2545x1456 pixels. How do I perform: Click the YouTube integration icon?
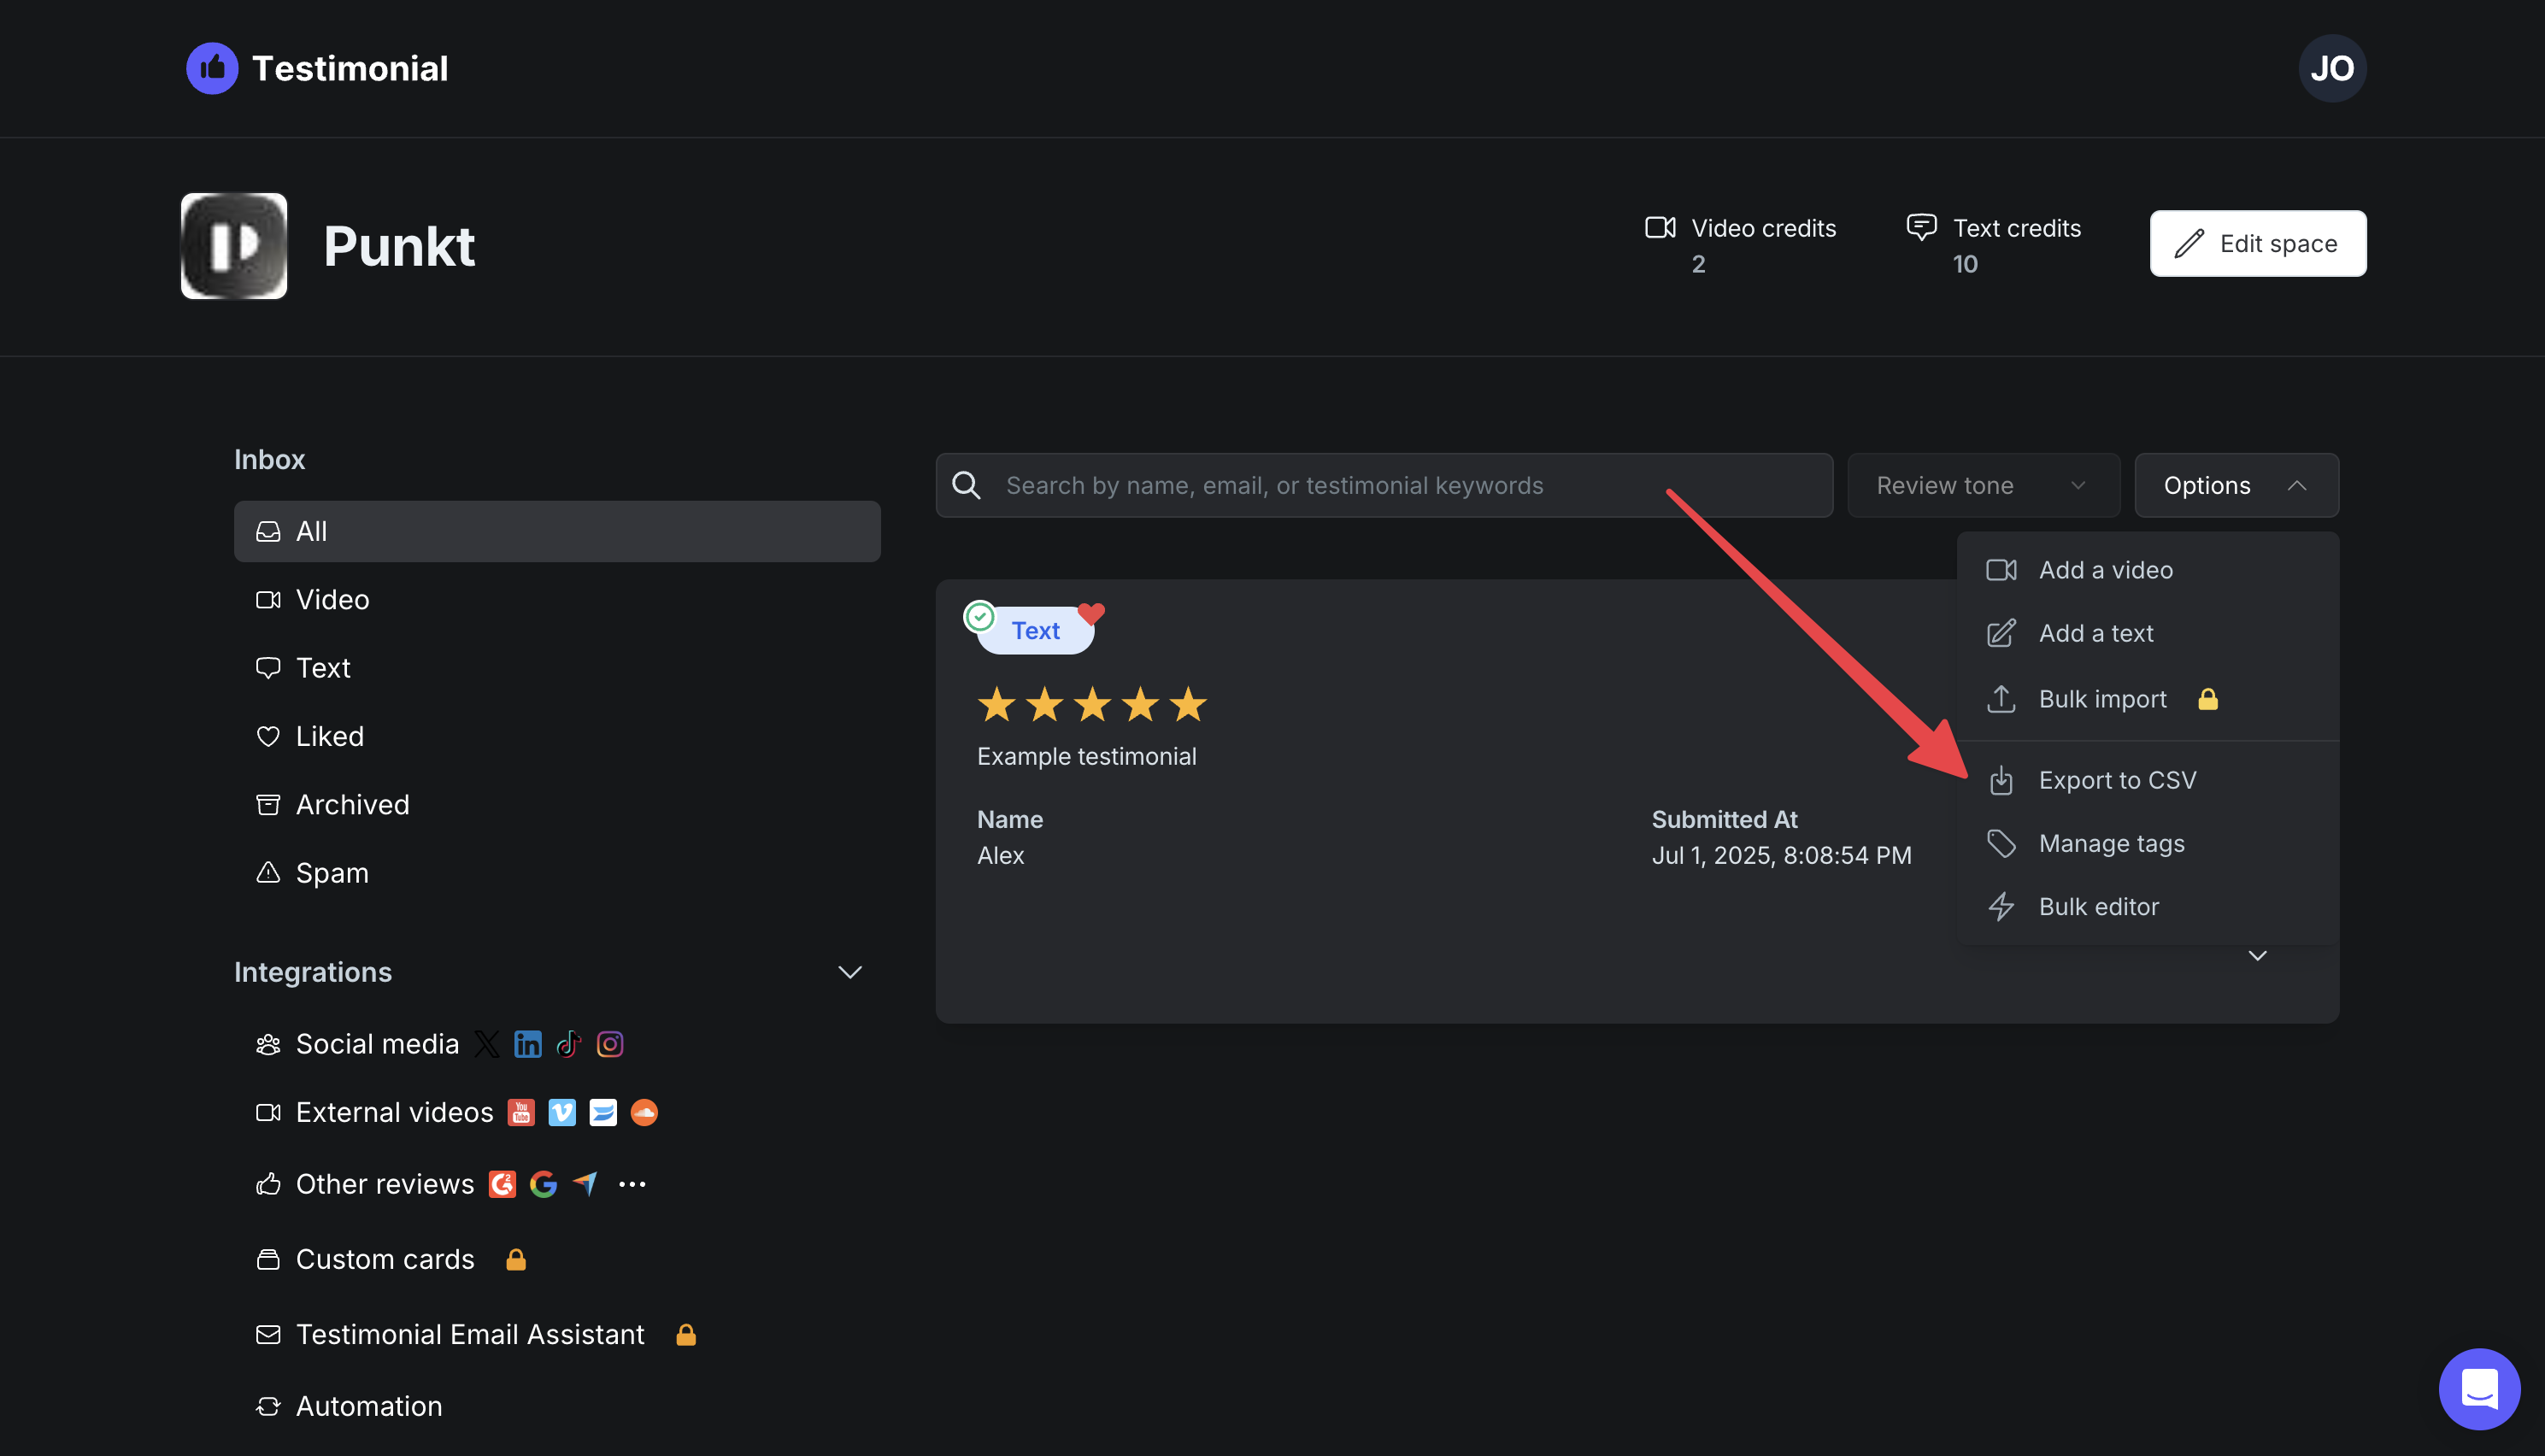click(521, 1112)
